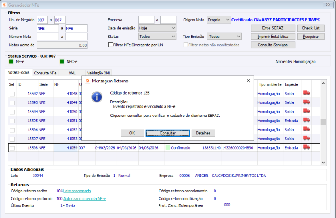Click Imprimir Estatística button
336x218 pixels.
[x=273, y=37]
